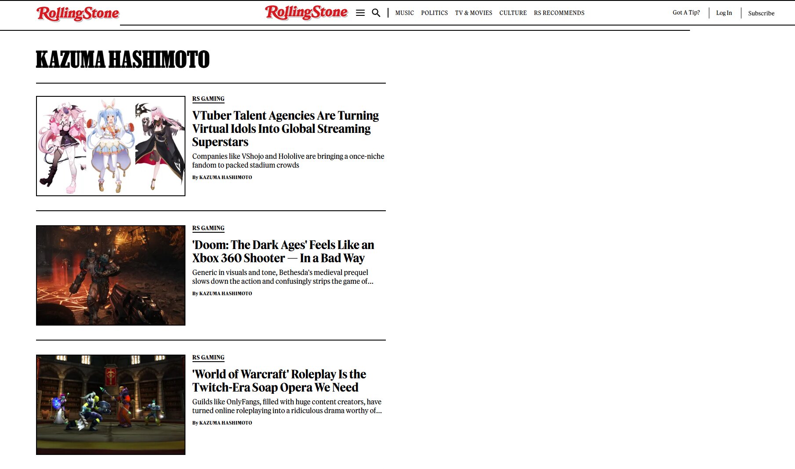Open the VTuber anime characters thumbnail
The height and width of the screenshot is (469, 795).
coord(111,146)
